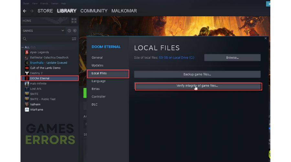The width and height of the screenshot is (291, 162).
Task: Collapse the ALL games category
Action: (22, 47)
